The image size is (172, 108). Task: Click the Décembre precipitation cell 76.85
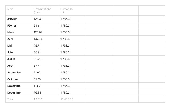pos(37,93)
